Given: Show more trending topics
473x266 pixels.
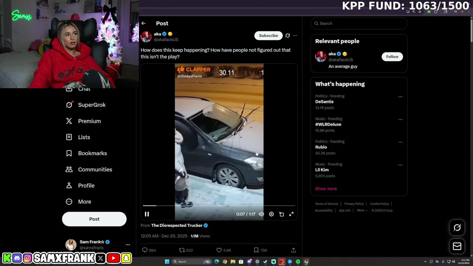Looking at the screenshot, I should [326, 189].
